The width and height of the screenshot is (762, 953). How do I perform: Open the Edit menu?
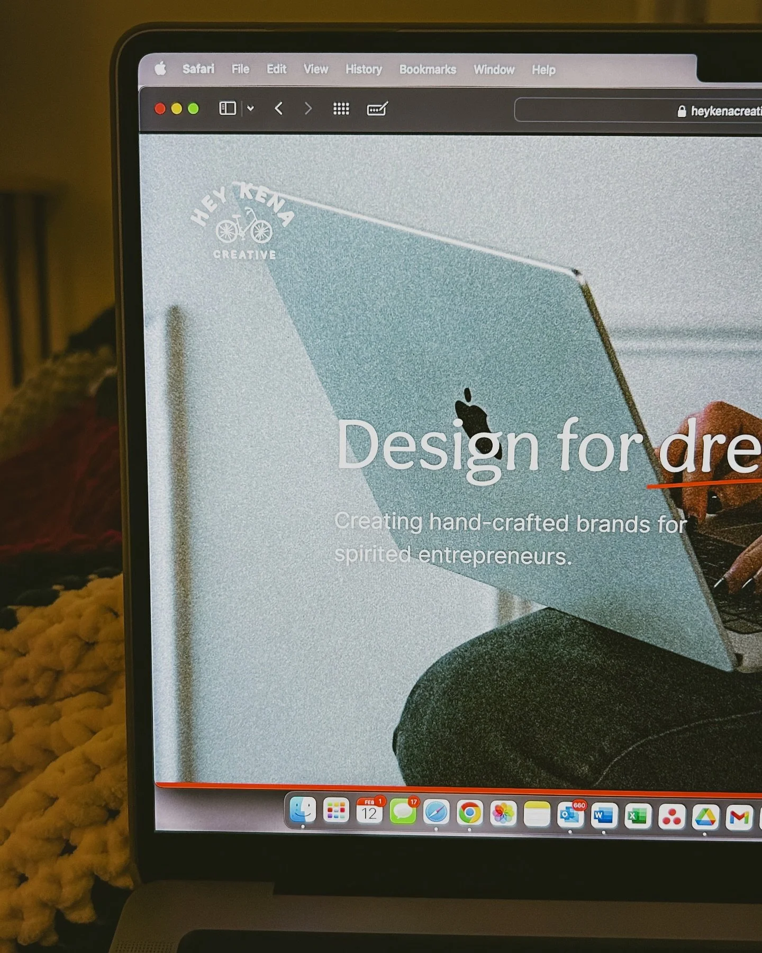(276, 69)
